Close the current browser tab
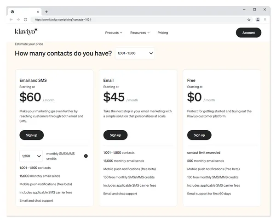Viewport: 276px width, 222px height. click(x=38, y=12)
